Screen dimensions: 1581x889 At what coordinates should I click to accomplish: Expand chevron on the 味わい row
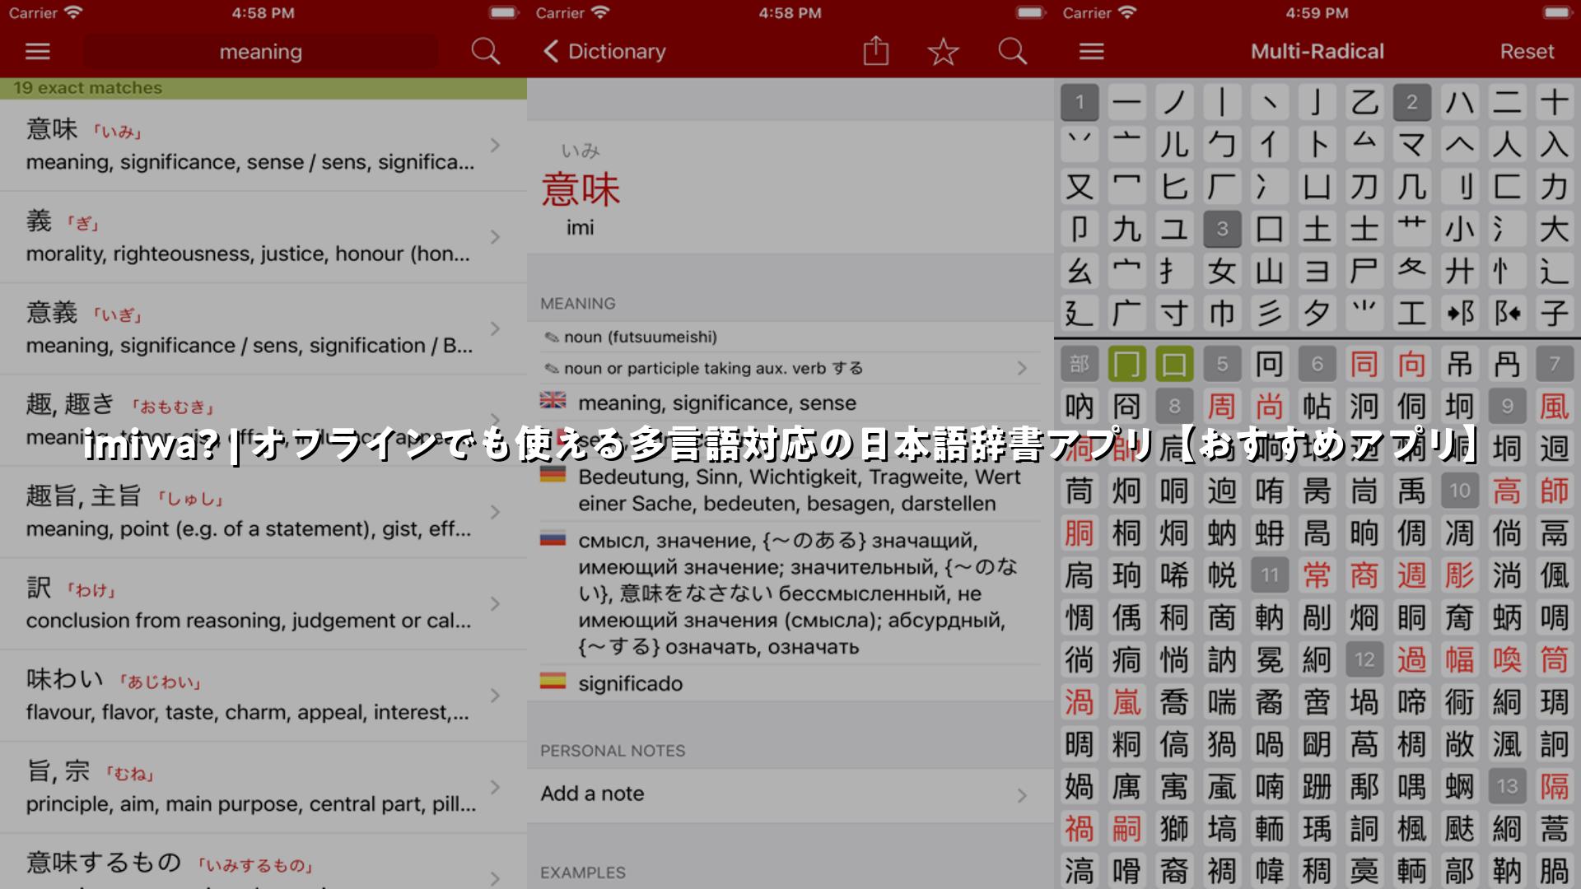pyautogui.click(x=495, y=696)
